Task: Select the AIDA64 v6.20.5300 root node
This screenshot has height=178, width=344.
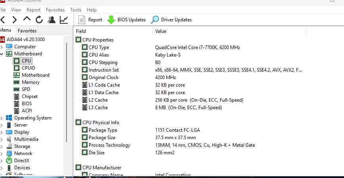Action: pos(26,40)
